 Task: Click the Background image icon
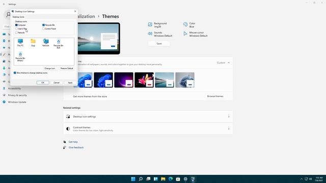point(150,24)
